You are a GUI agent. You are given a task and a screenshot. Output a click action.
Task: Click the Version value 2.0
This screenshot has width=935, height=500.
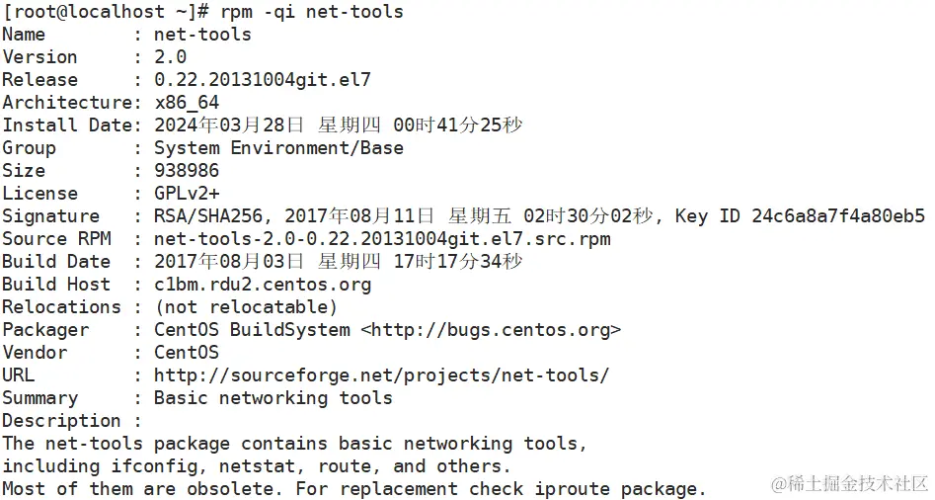point(170,57)
